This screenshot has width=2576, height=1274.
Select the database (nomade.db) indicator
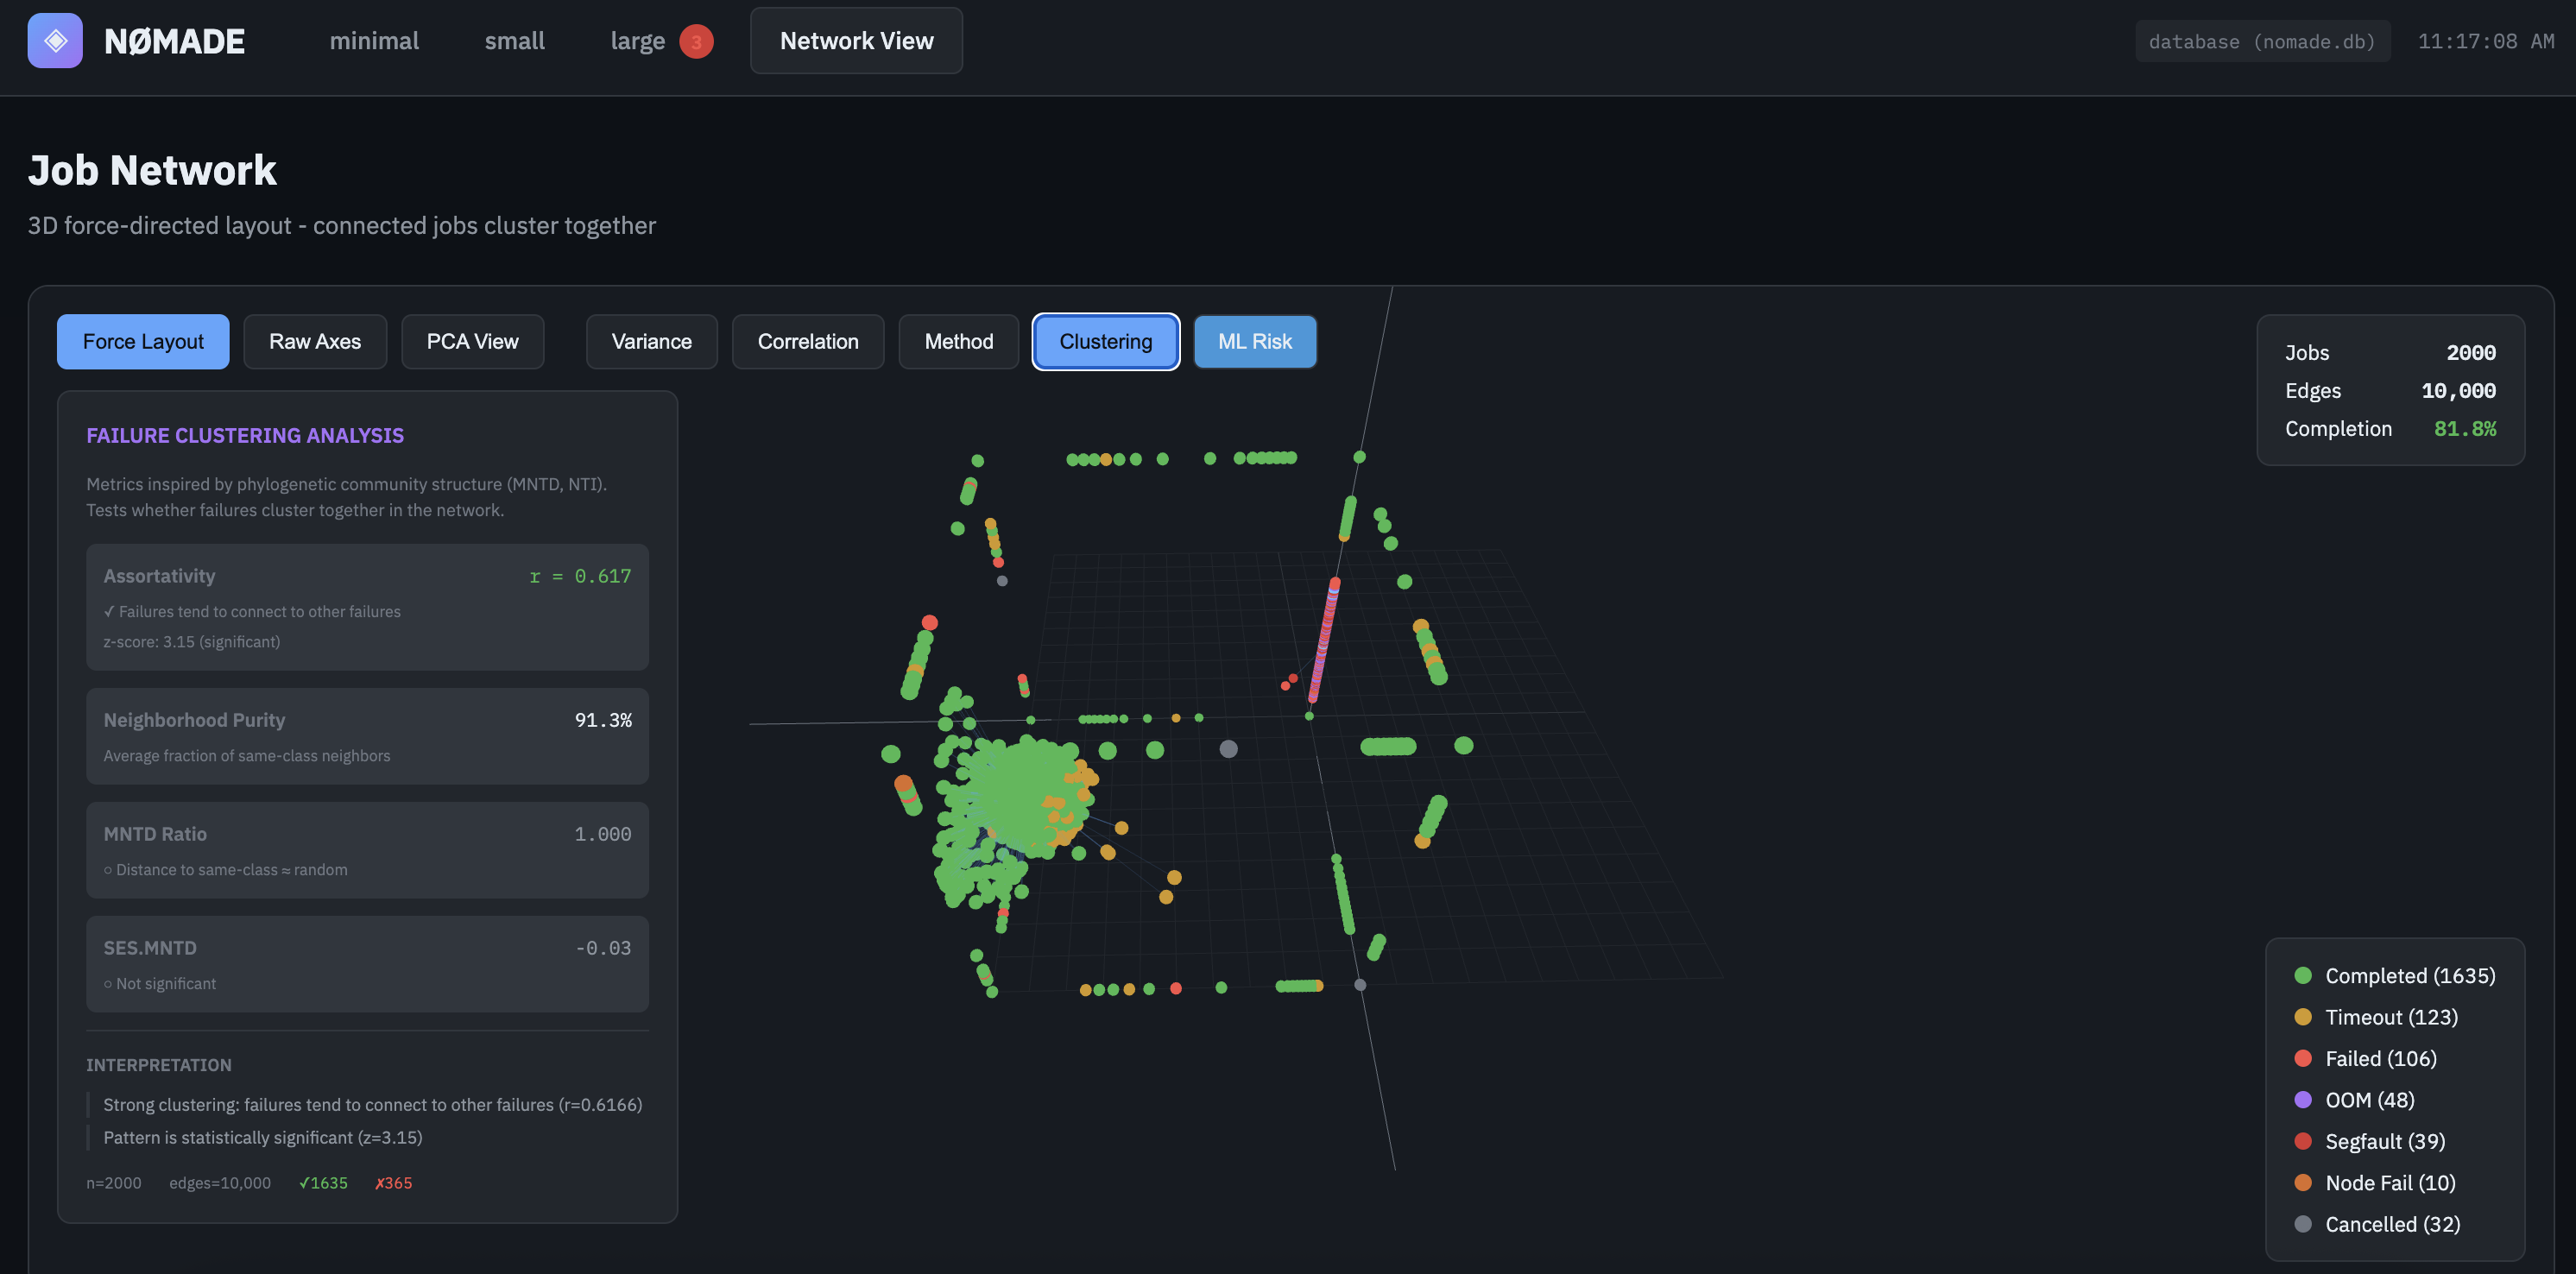pos(2262,41)
